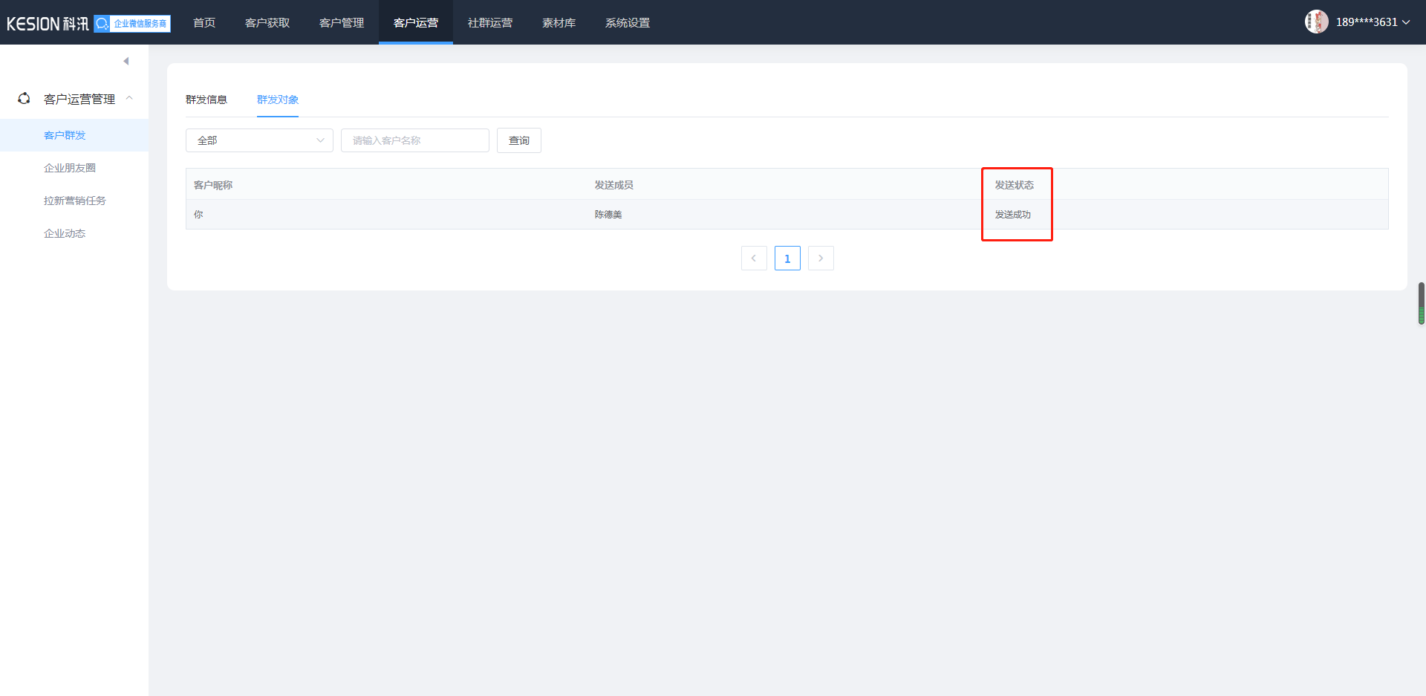
Task: Click the vertical scrollbar handle on right
Action: coord(1421,303)
